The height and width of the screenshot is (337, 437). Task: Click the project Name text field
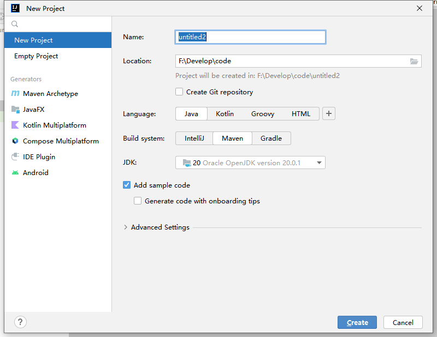250,37
